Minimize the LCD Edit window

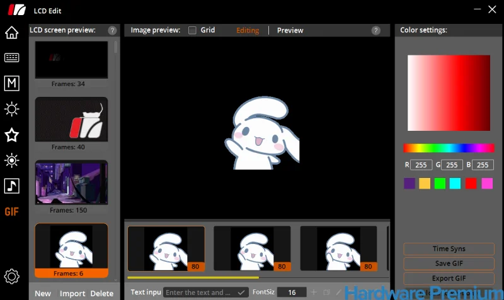[478, 9]
